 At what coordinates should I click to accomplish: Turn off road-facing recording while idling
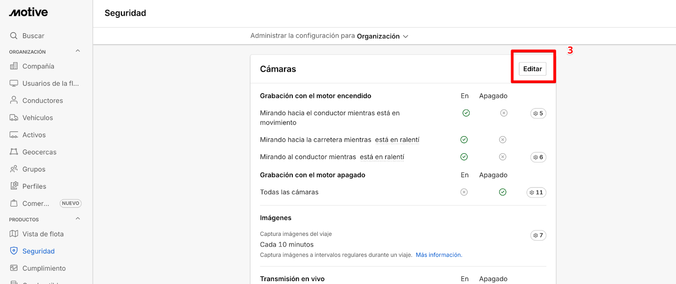tap(502, 140)
